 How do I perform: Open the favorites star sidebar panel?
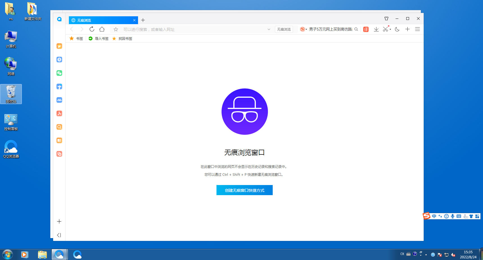coord(59,46)
